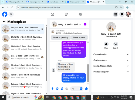Click the install app icon in address bar
The height and width of the screenshot is (100, 135).
coord(116,8)
